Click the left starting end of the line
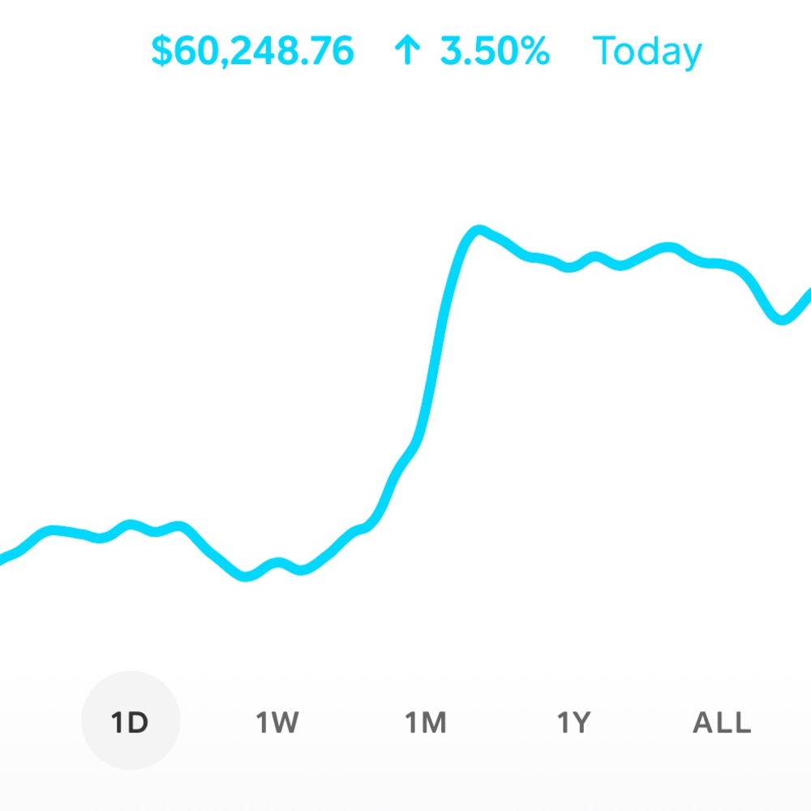 click(3, 558)
